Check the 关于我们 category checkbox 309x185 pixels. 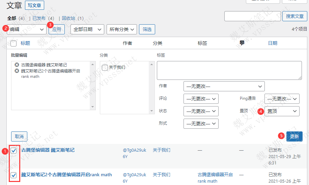tap(105, 67)
